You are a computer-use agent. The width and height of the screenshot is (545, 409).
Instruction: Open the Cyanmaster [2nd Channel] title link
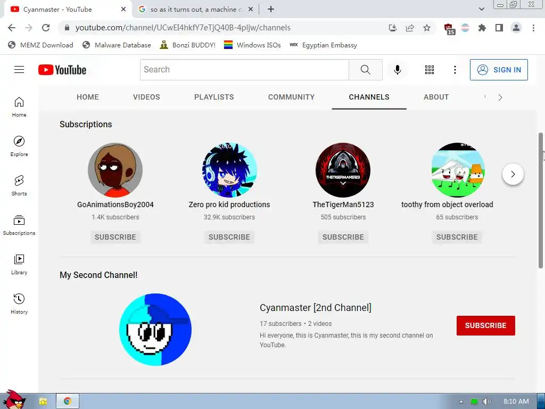coord(315,308)
